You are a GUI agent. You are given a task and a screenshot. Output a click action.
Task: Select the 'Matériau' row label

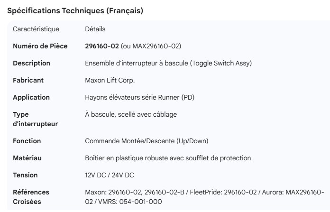pos(27,158)
